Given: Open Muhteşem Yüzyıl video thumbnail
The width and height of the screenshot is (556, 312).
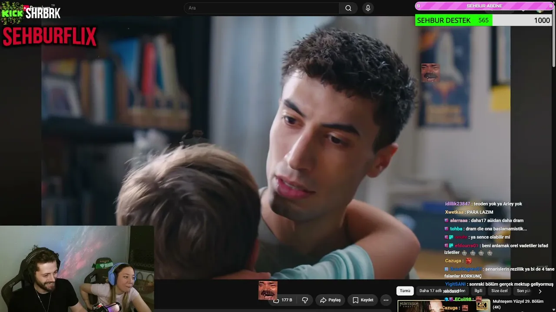Looking at the screenshot, I should coord(443,305).
